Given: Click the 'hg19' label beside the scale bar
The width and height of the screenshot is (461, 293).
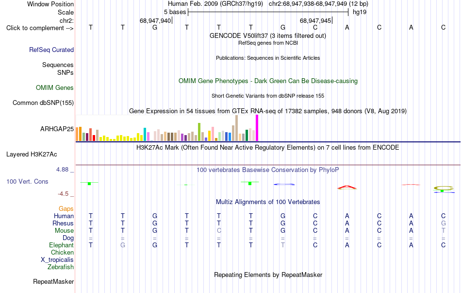Looking at the screenshot, I should coord(360,12).
